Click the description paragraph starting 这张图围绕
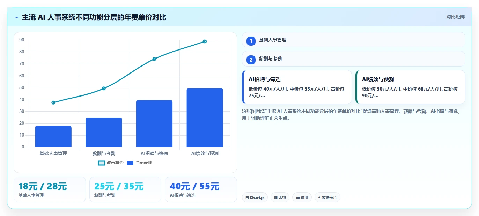Screen dimensions: 479x216 [x=351, y=115]
